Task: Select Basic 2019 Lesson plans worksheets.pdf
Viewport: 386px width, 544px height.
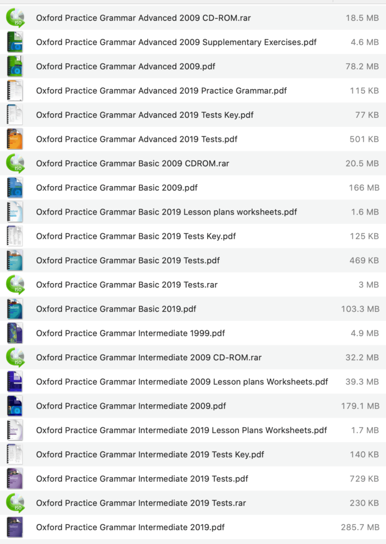Action: [x=193, y=212]
